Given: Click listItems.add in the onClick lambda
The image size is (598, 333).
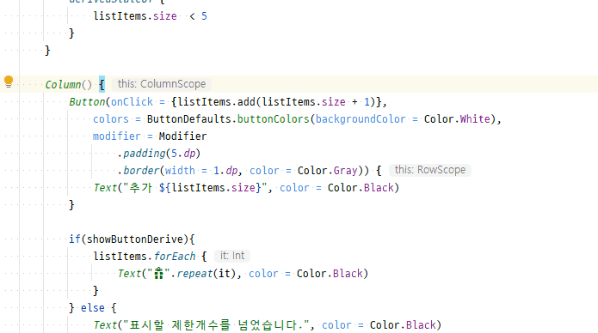Looking at the screenshot, I should 217,102.
